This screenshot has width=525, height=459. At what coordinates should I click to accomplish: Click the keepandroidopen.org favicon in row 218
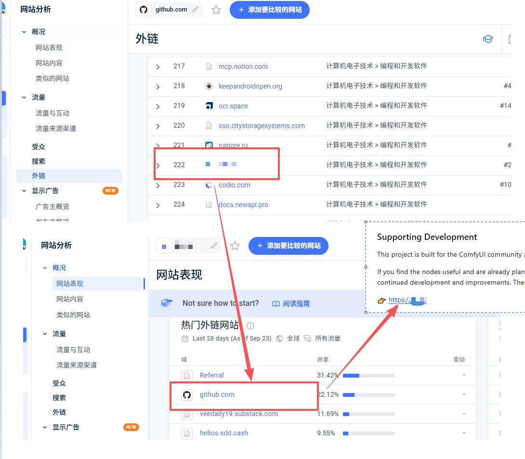209,86
